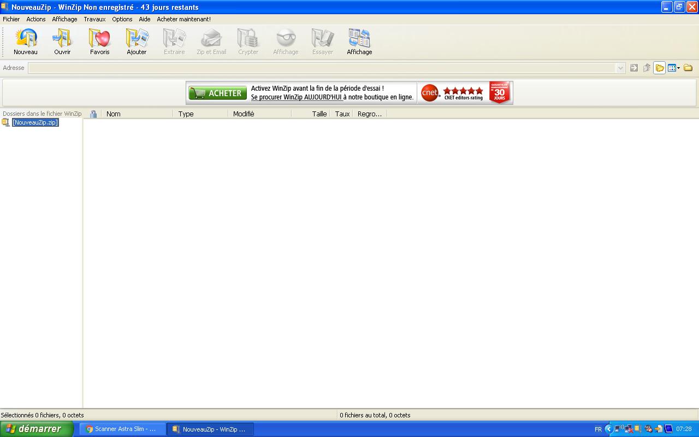
Task: Sort files by Taux column
Action: [341, 114]
